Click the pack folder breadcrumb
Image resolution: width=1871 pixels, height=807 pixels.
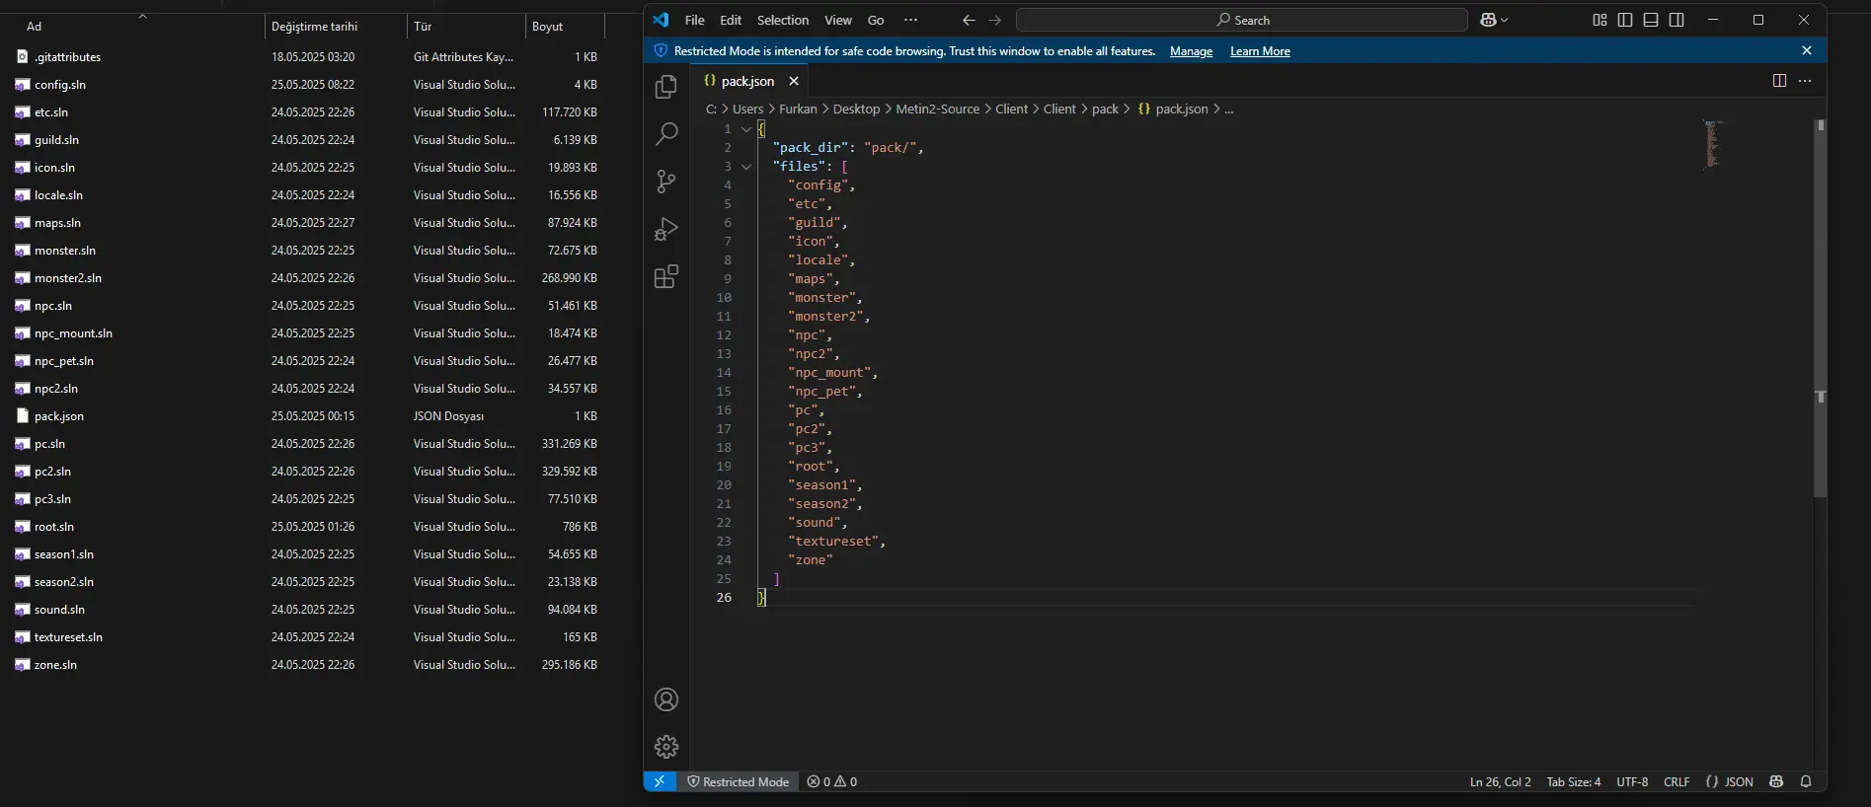1105,109
